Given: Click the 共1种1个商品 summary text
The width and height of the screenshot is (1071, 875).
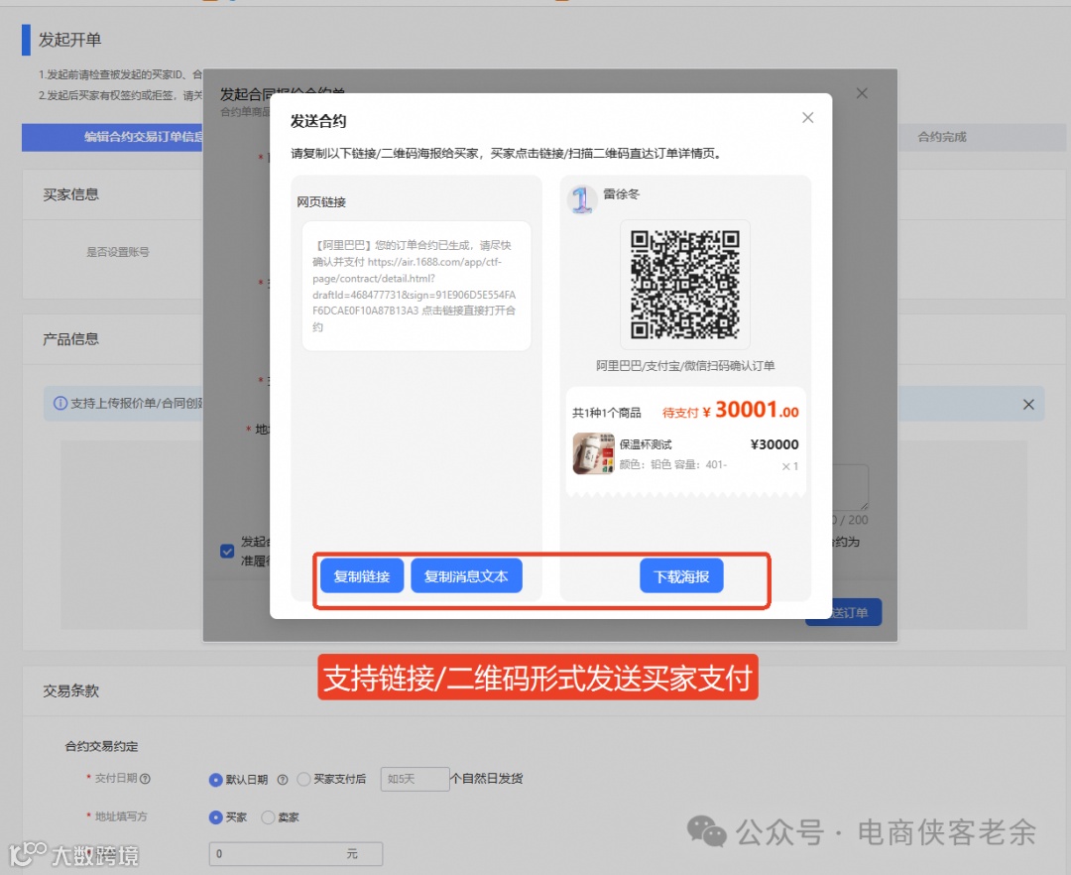Looking at the screenshot, I should coord(607,413).
